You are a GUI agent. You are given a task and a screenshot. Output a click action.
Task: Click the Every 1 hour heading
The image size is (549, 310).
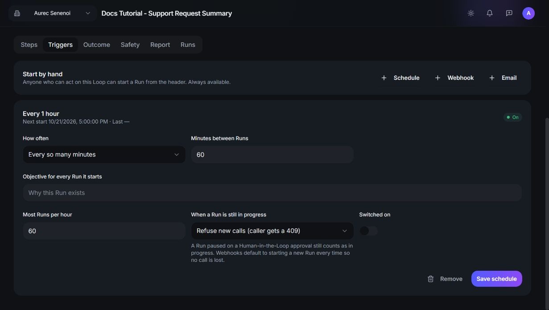41,114
